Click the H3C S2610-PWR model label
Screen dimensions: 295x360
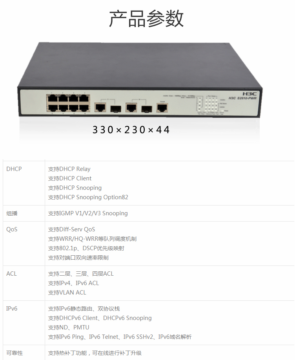[242, 98]
